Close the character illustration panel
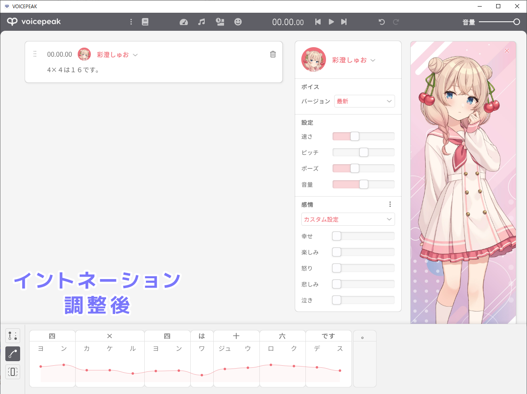The image size is (527, 394). [x=507, y=50]
